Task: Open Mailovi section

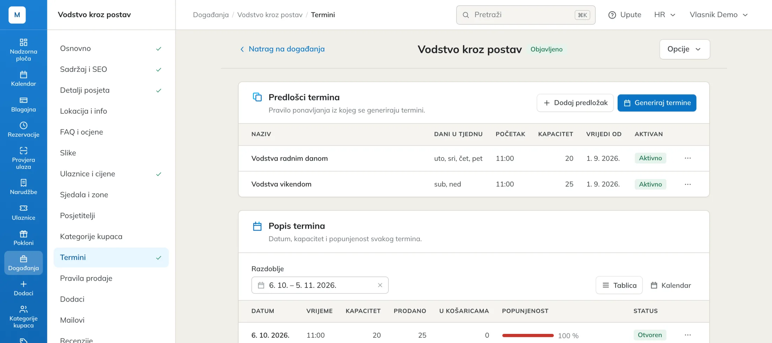Action: pyautogui.click(x=111, y=320)
